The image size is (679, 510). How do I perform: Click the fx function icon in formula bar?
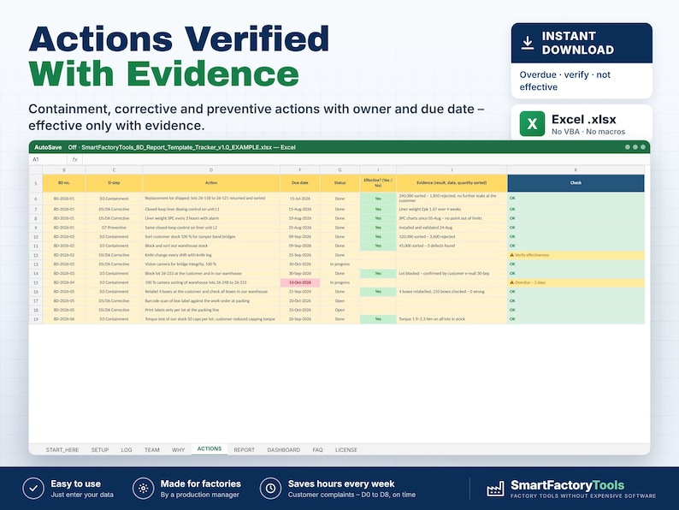tap(74, 159)
